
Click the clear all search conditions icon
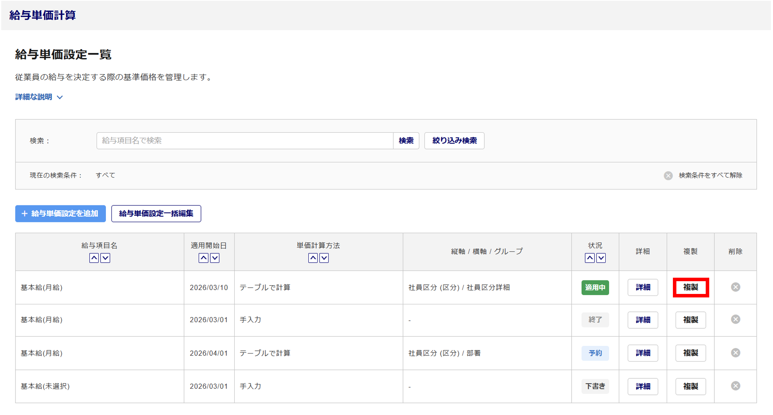coord(668,176)
